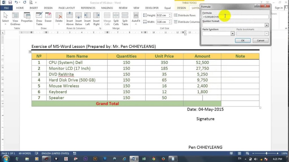Click the Windows Start button
Screen dimensions: 289x162
pyautogui.click(x=5, y=159)
